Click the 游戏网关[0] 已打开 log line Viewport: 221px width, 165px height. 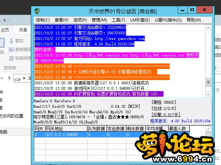92,88
